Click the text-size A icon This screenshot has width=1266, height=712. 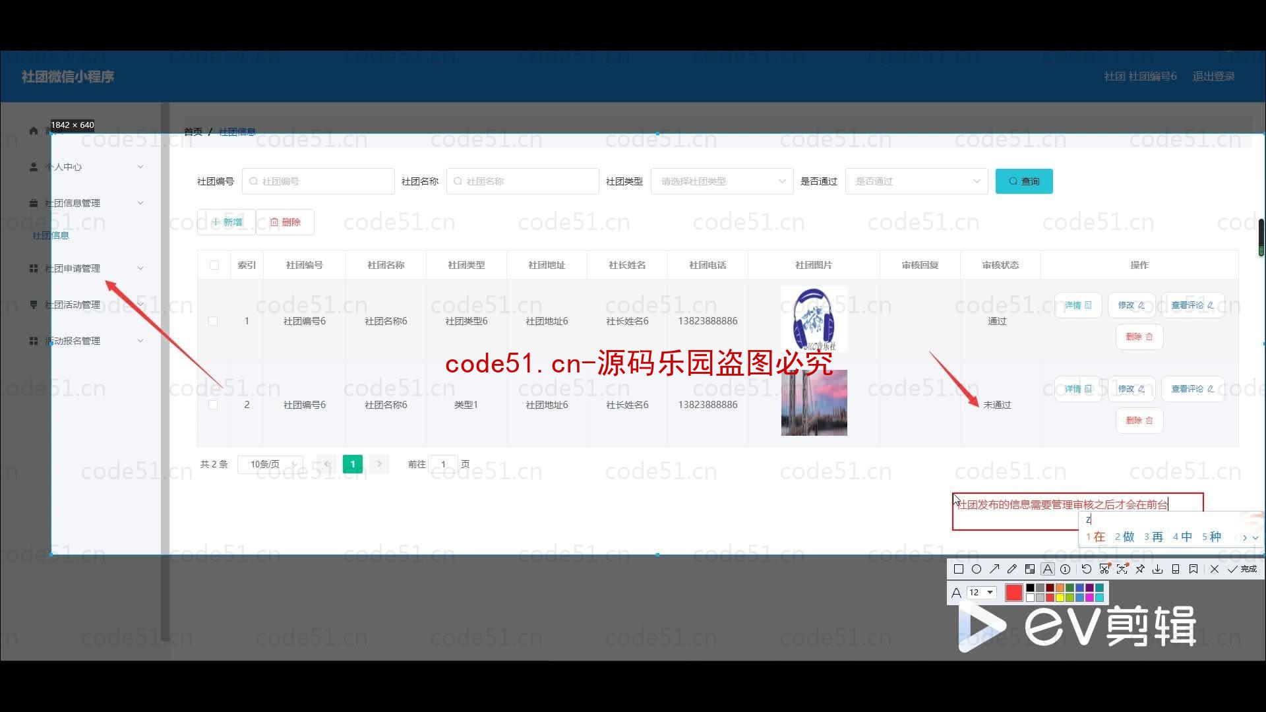956,593
